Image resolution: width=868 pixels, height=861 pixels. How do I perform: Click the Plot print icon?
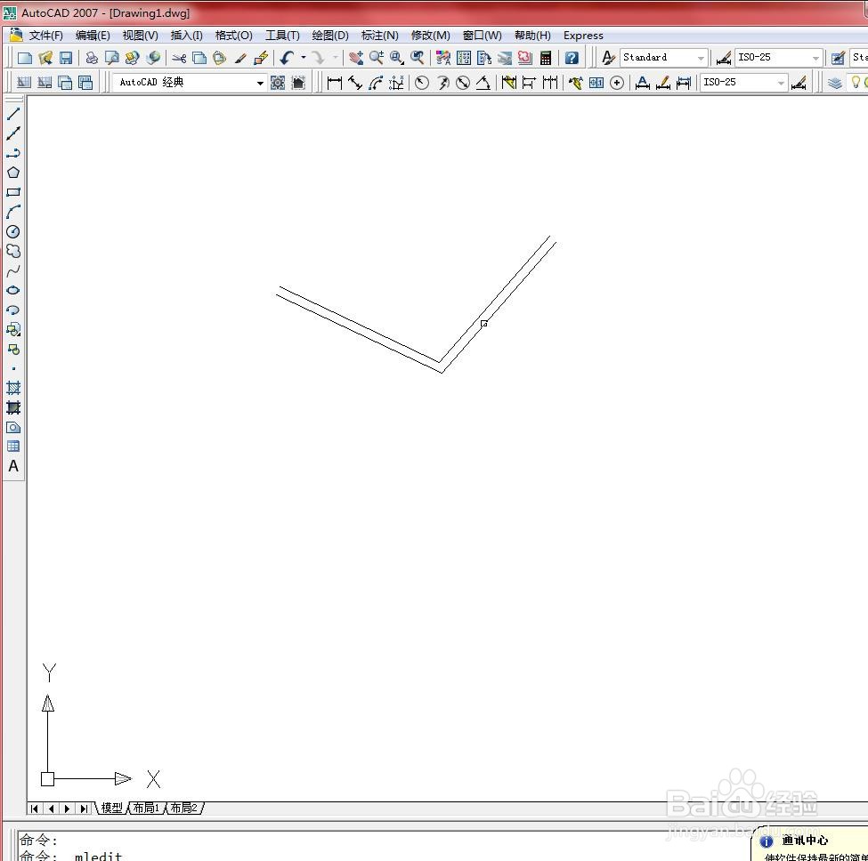(92, 58)
